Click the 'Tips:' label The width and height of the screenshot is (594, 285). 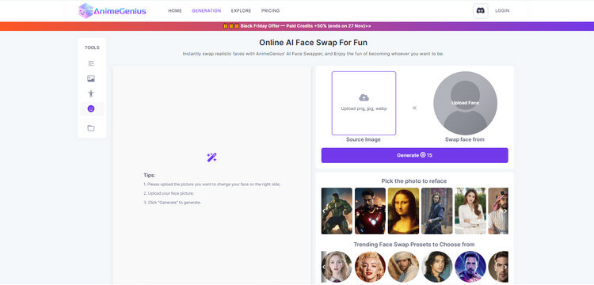[x=149, y=175]
